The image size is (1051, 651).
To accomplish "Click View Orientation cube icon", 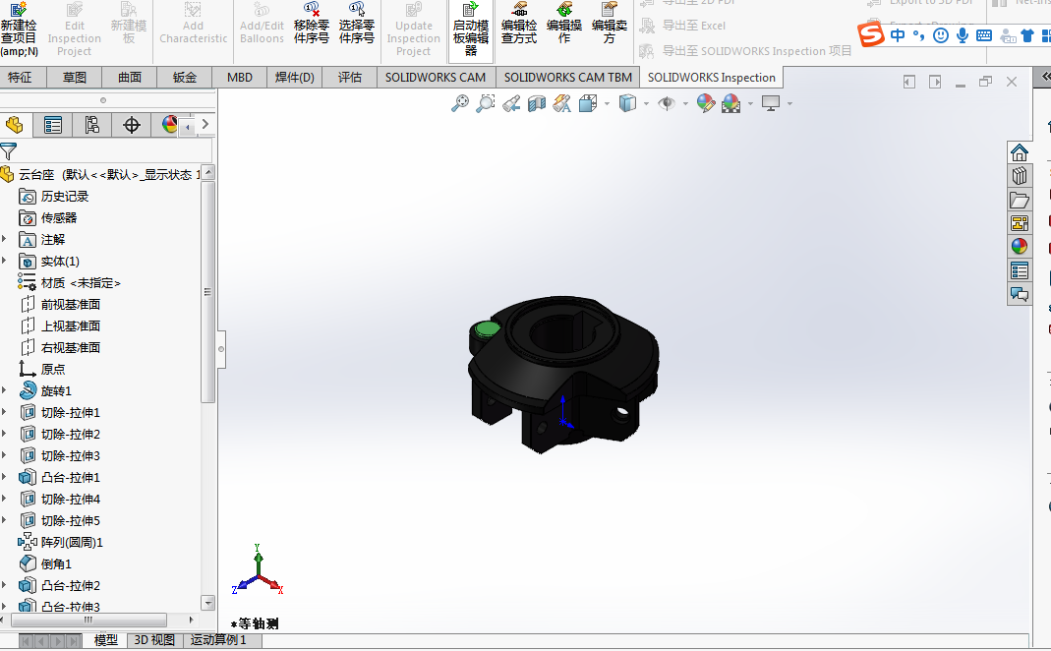I will (x=587, y=103).
